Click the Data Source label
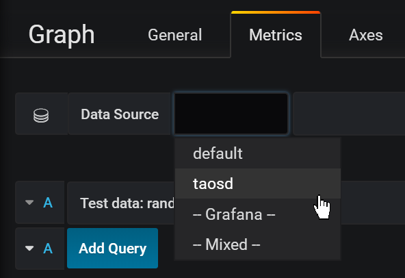Image resolution: width=405 pixels, height=278 pixels. click(120, 114)
